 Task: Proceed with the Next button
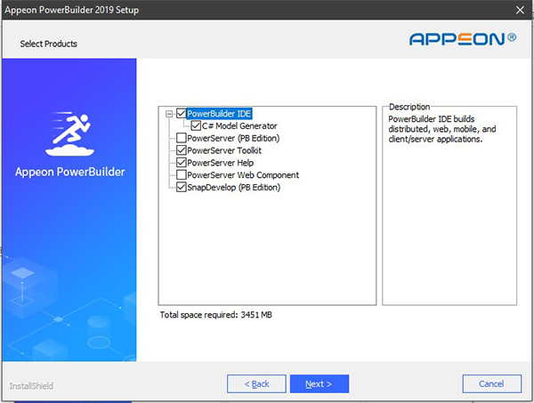(319, 383)
